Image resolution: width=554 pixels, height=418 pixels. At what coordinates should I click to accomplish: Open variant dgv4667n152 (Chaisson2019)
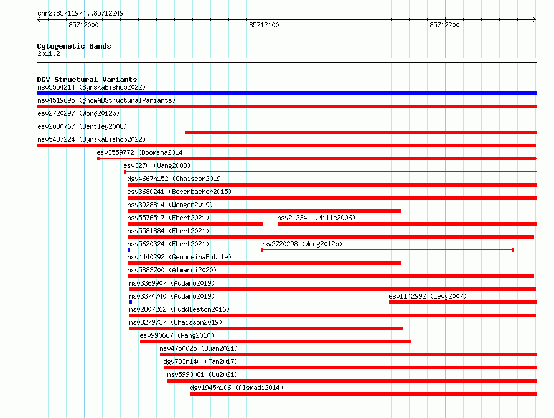(176, 179)
